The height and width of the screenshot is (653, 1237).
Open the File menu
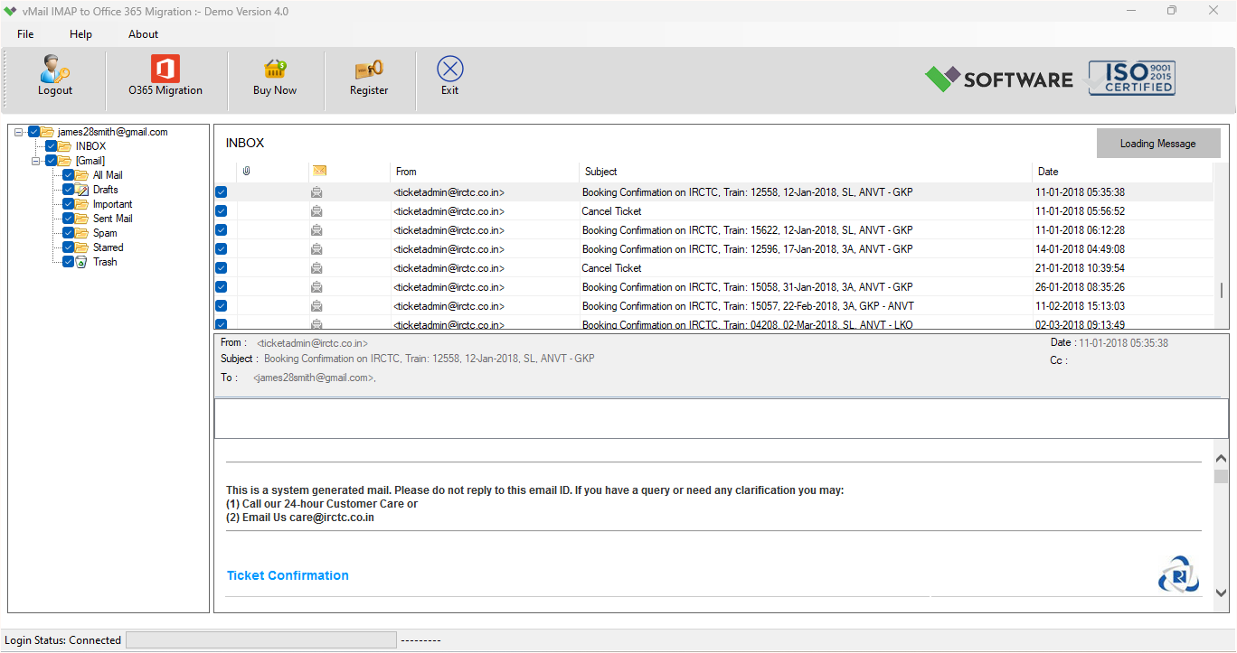[25, 34]
